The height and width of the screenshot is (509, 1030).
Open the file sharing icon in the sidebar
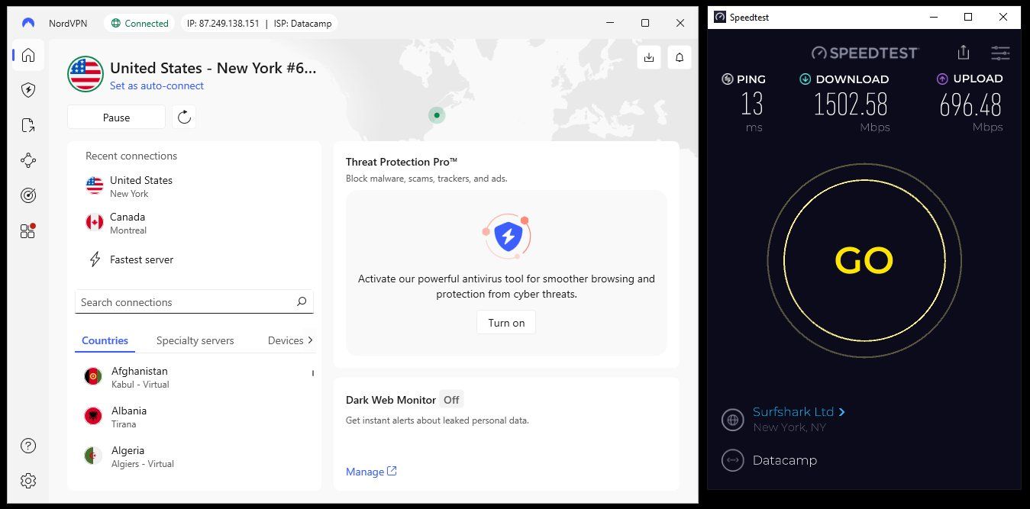[27, 124]
